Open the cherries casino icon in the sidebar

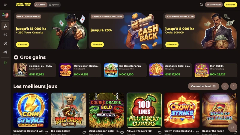click(5, 26)
